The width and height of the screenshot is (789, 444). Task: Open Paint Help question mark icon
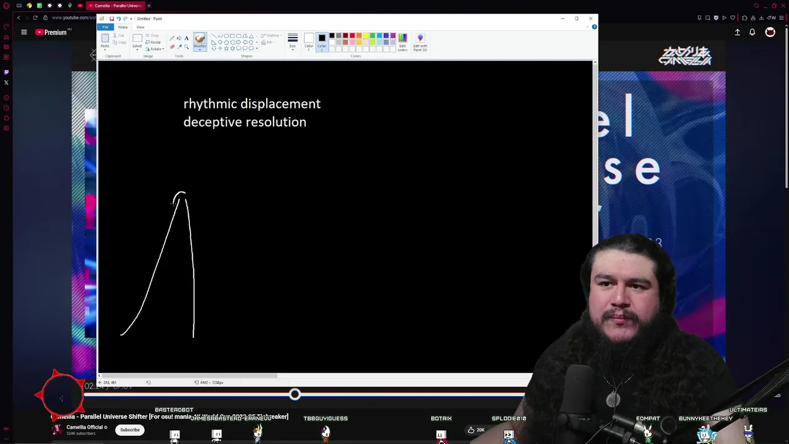pyautogui.click(x=594, y=27)
